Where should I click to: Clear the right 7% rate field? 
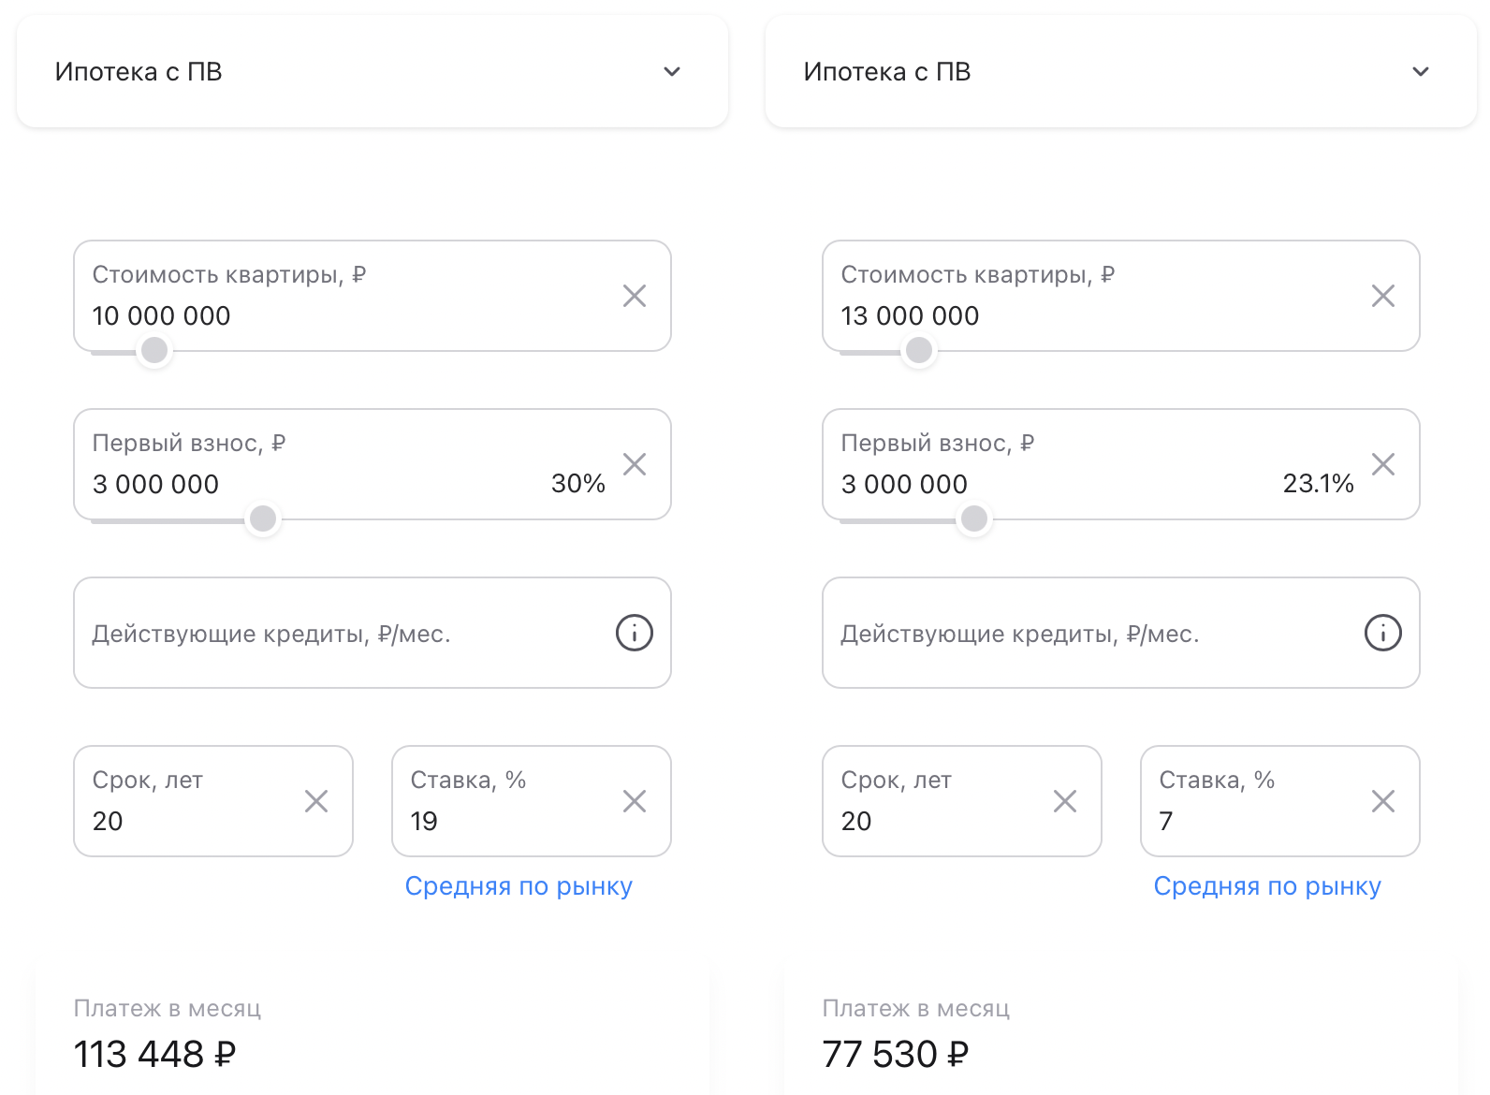[1383, 802]
